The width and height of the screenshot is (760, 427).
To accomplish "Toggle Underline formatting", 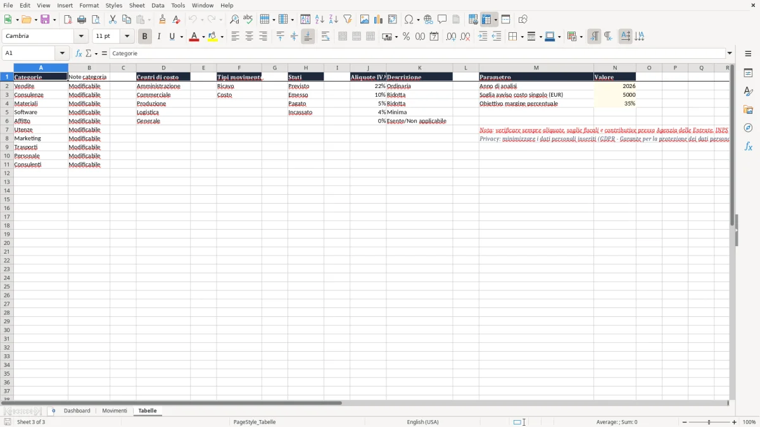I will pyautogui.click(x=172, y=37).
